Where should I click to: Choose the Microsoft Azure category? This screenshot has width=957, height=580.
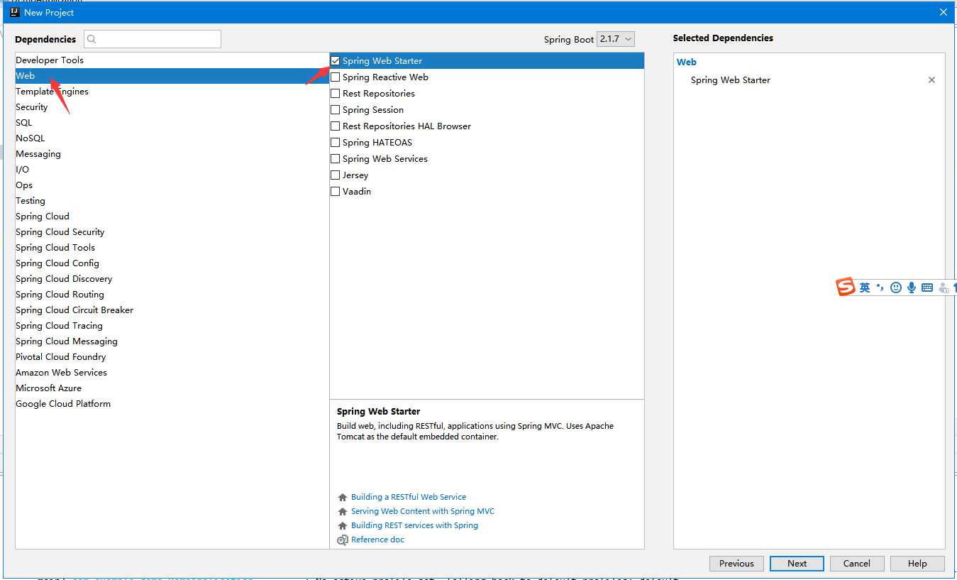click(x=172, y=388)
